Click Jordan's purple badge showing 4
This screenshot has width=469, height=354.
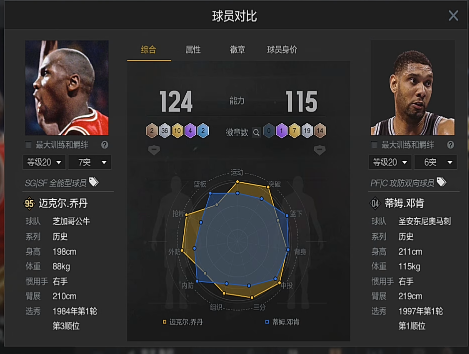coord(190,131)
